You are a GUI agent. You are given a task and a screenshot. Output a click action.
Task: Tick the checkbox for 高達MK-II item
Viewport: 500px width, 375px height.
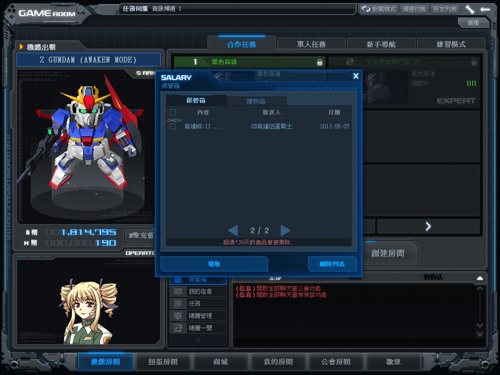point(172,126)
